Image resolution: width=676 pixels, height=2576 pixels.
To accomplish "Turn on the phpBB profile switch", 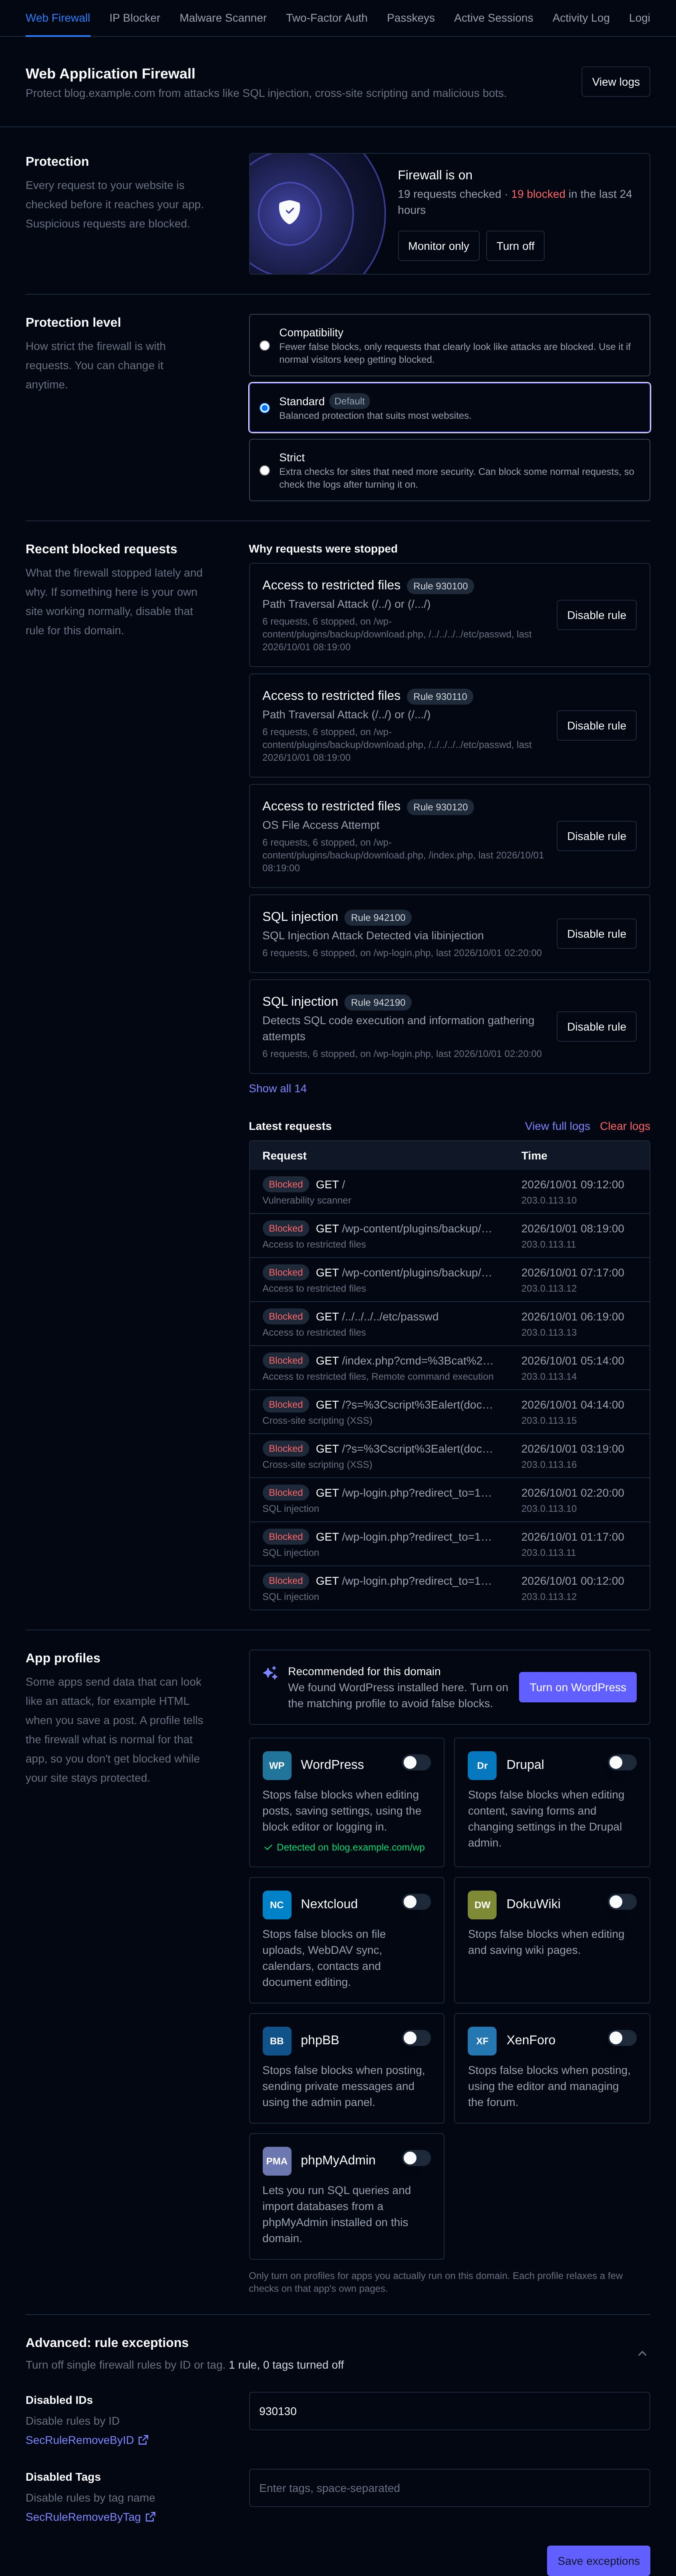I will coord(416,2037).
